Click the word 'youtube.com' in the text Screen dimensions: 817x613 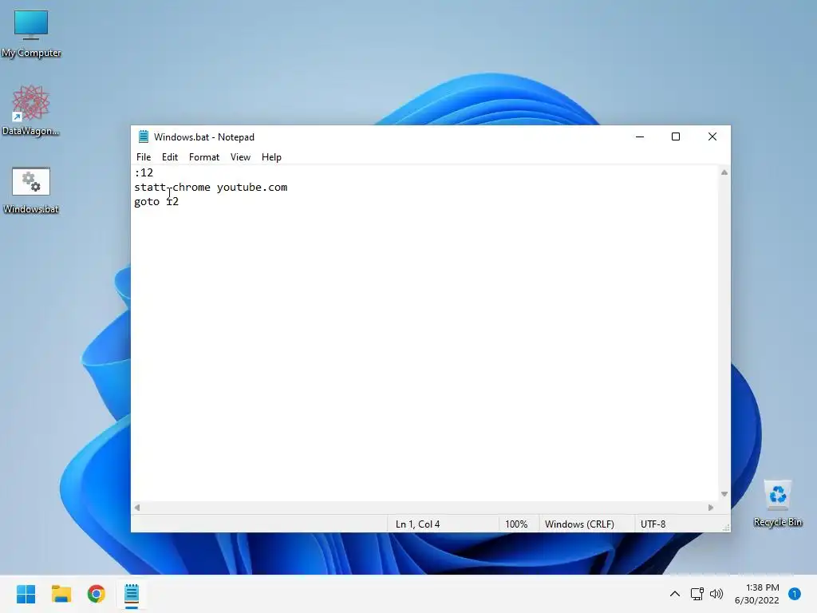[x=251, y=187]
